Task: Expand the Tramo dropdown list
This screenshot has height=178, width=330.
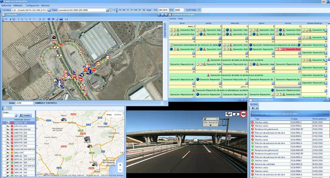Action: point(108,10)
